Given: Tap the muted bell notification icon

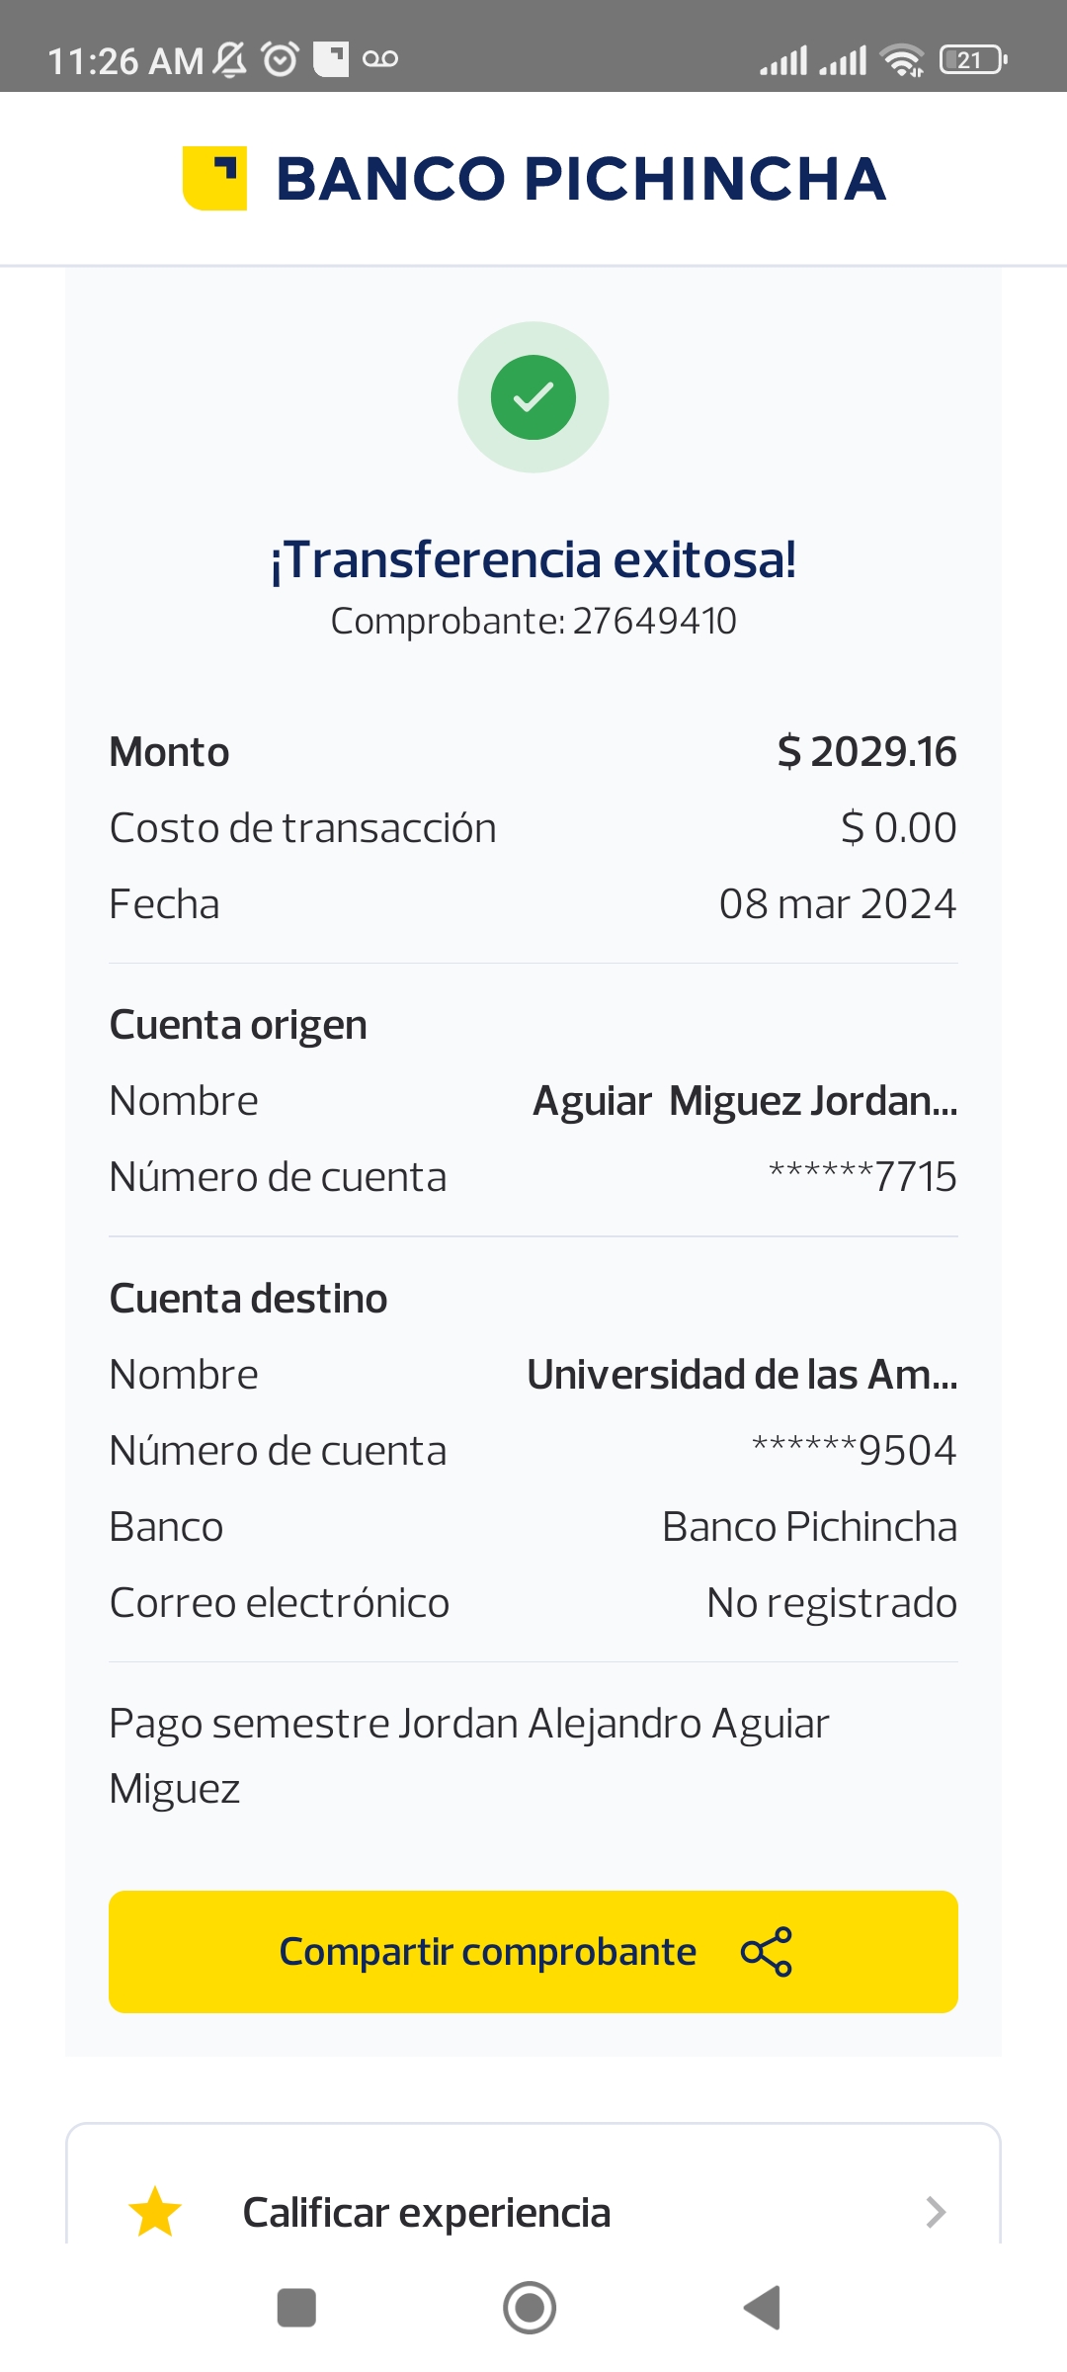Looking at the screenshot, I should pos(230,59).
